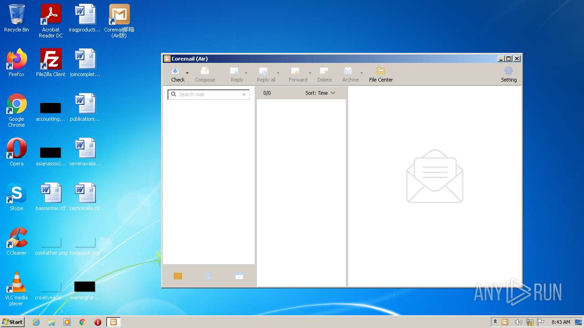Select the sevenavaila Word document icon
The height and width of the screenshot is (328, 584).
click(x=85, y=152)
